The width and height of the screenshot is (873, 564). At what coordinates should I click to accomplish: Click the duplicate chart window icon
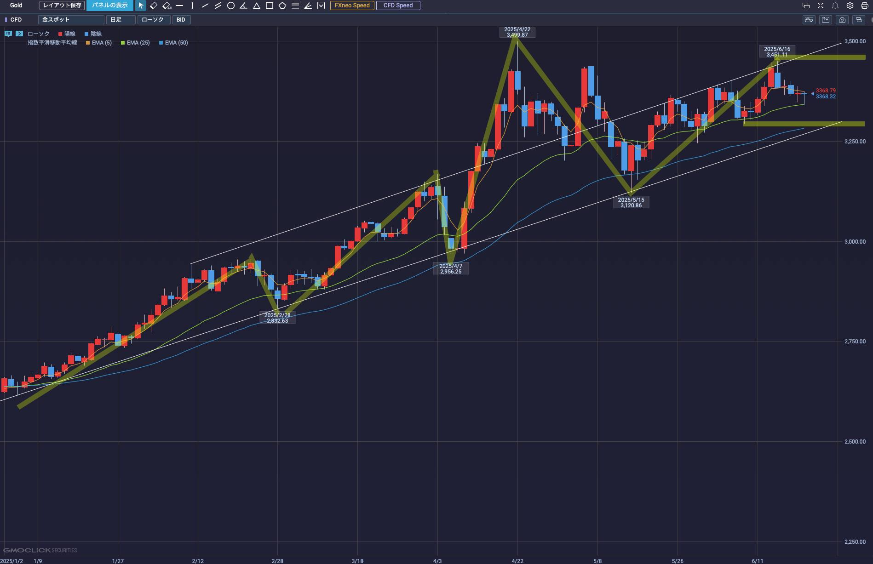[859, 20]
